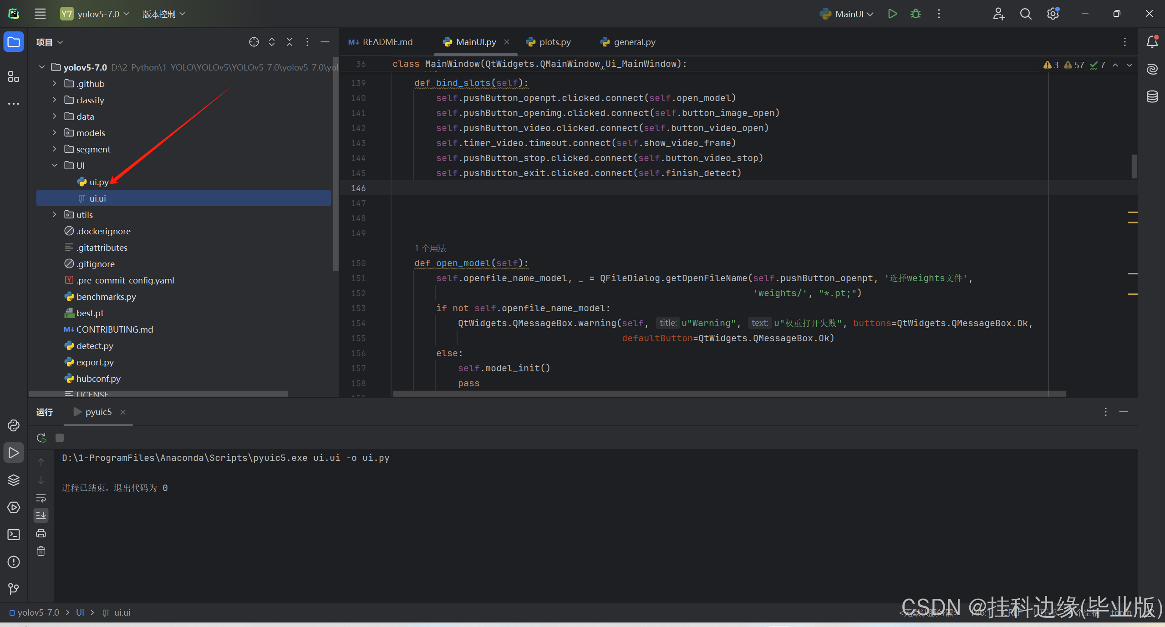Image resolution: width=1165 pixels, height=627 pixels.
Task: Open the Python Console layers icon
Action: click(x=14, y=480)
